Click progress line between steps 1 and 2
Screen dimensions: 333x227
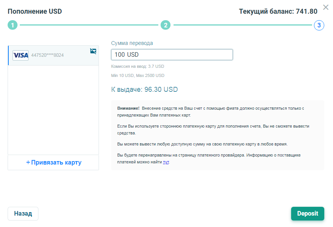pos(89,25)
